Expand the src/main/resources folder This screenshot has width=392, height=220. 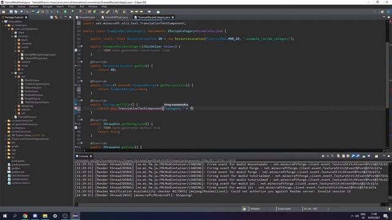tap(6, 120)
